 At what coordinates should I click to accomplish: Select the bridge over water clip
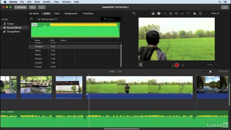36,87
